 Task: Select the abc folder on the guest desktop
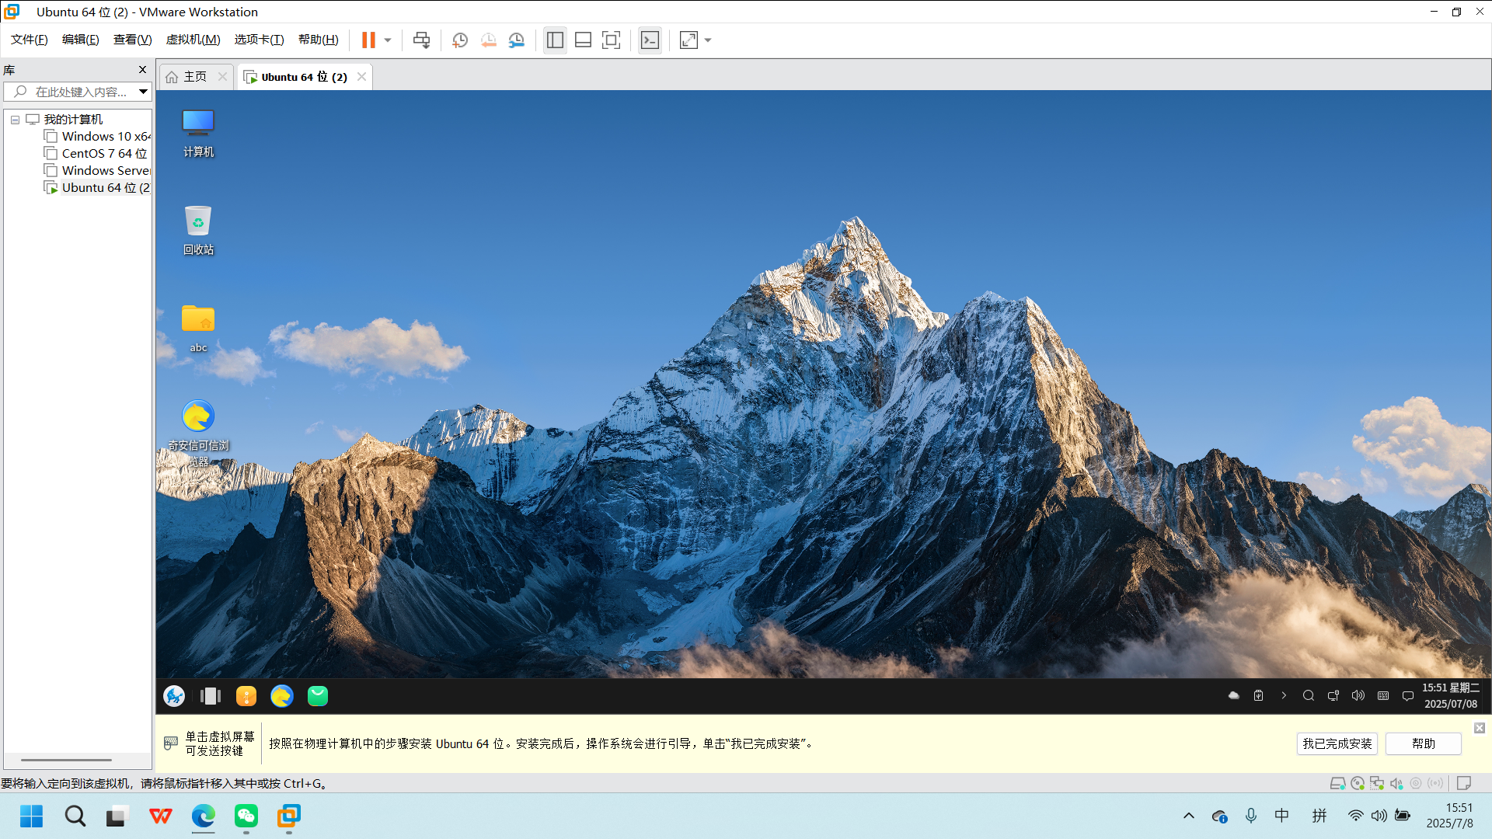(198, 328)
